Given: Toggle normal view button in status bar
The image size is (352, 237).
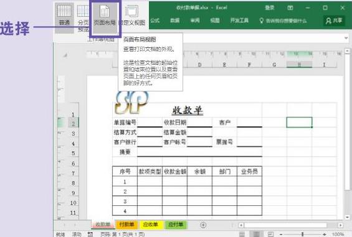Looking at the screenshot, I should 242,235.
